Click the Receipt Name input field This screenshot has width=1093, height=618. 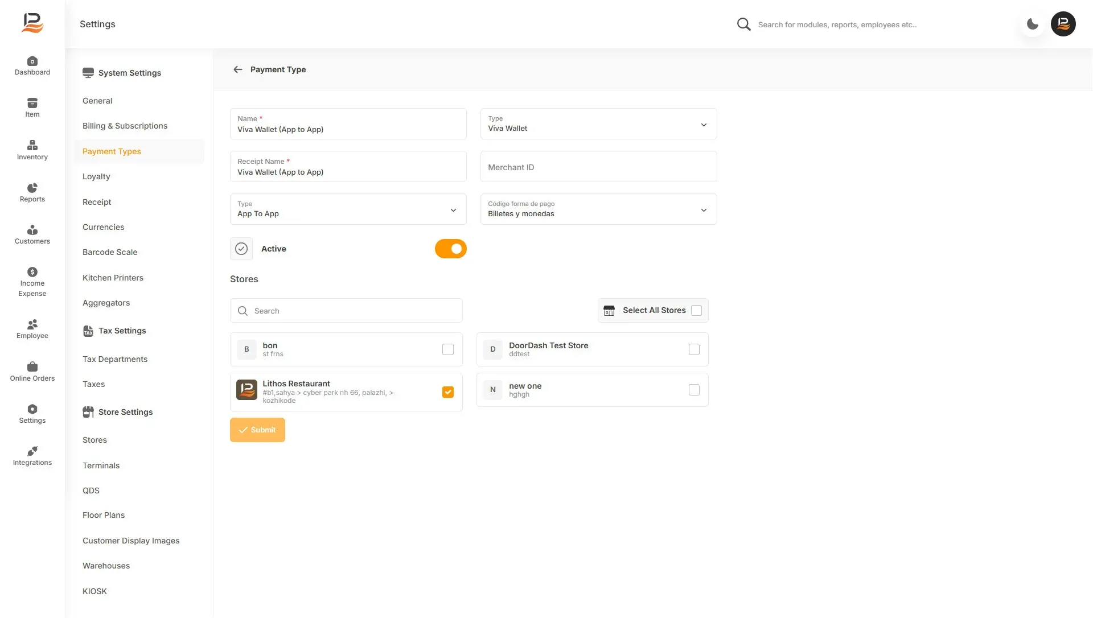point(348,166)
